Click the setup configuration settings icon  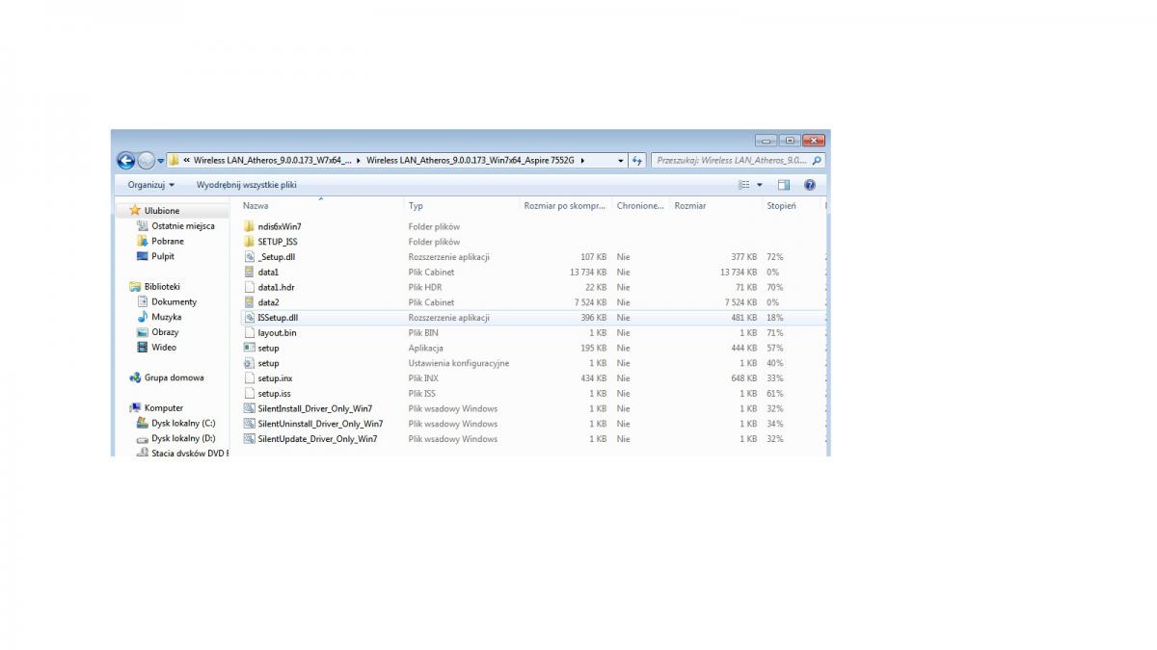[249, 363]
